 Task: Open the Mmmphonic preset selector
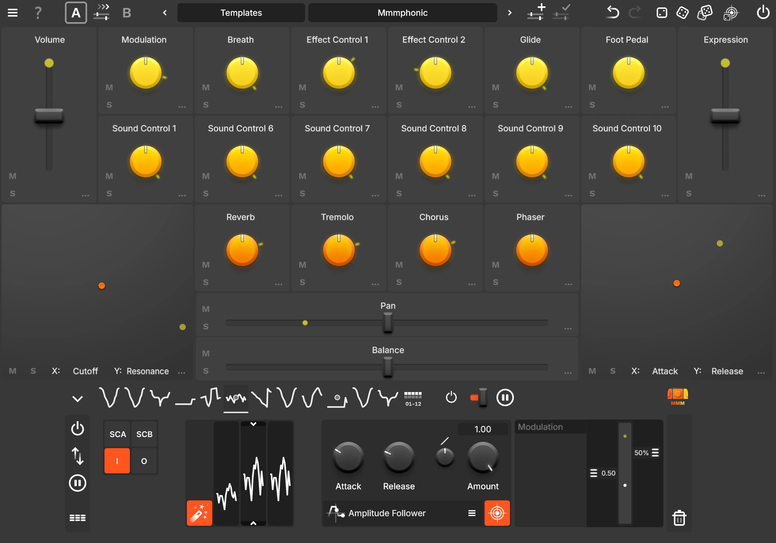pos(402,13)
